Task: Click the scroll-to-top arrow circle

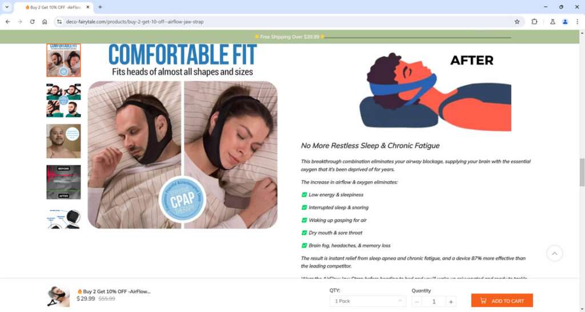Action: (x=554, y=254)
